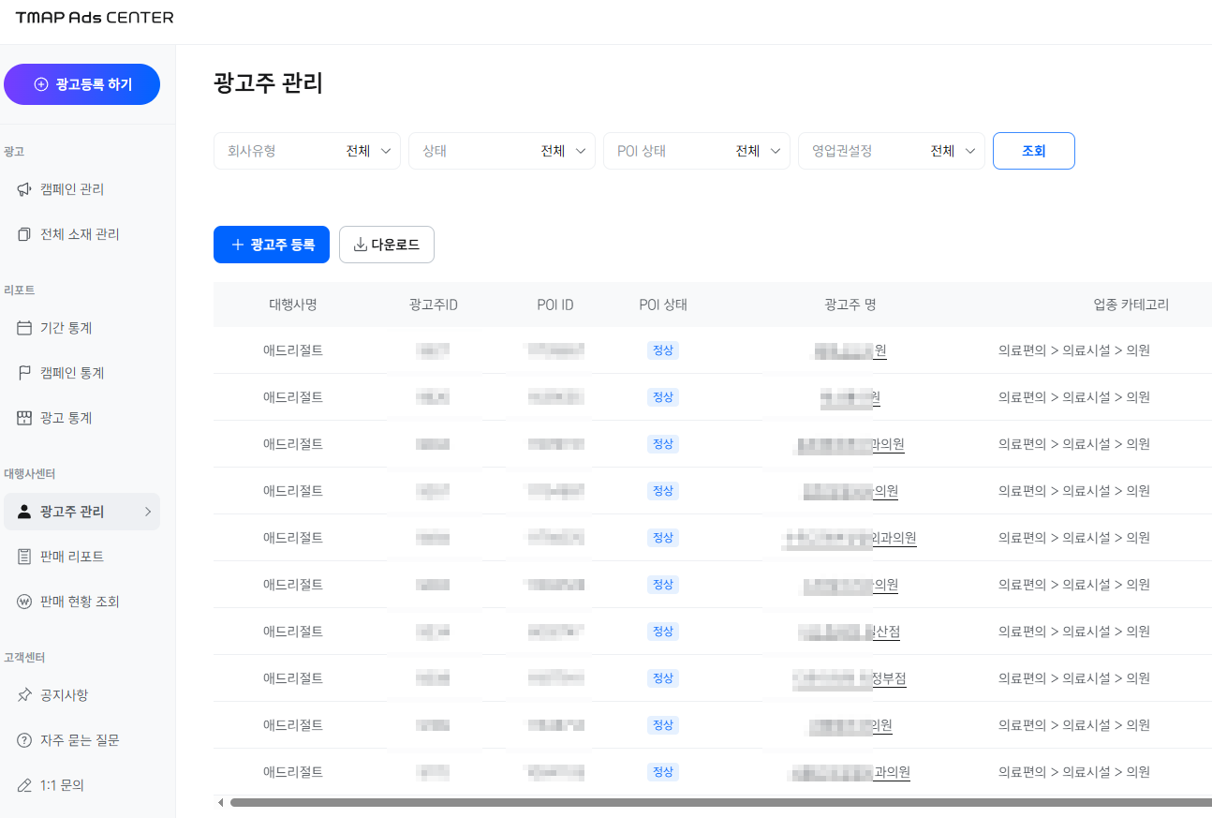Click the 광고주ID column header
The width and height of the screenshot is (1212, 818).
[x=434, y=305]
